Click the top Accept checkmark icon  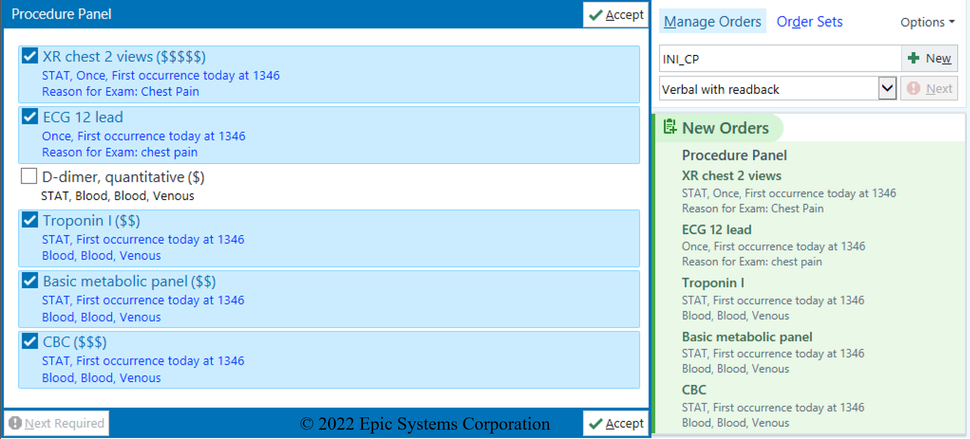(596, 15)
